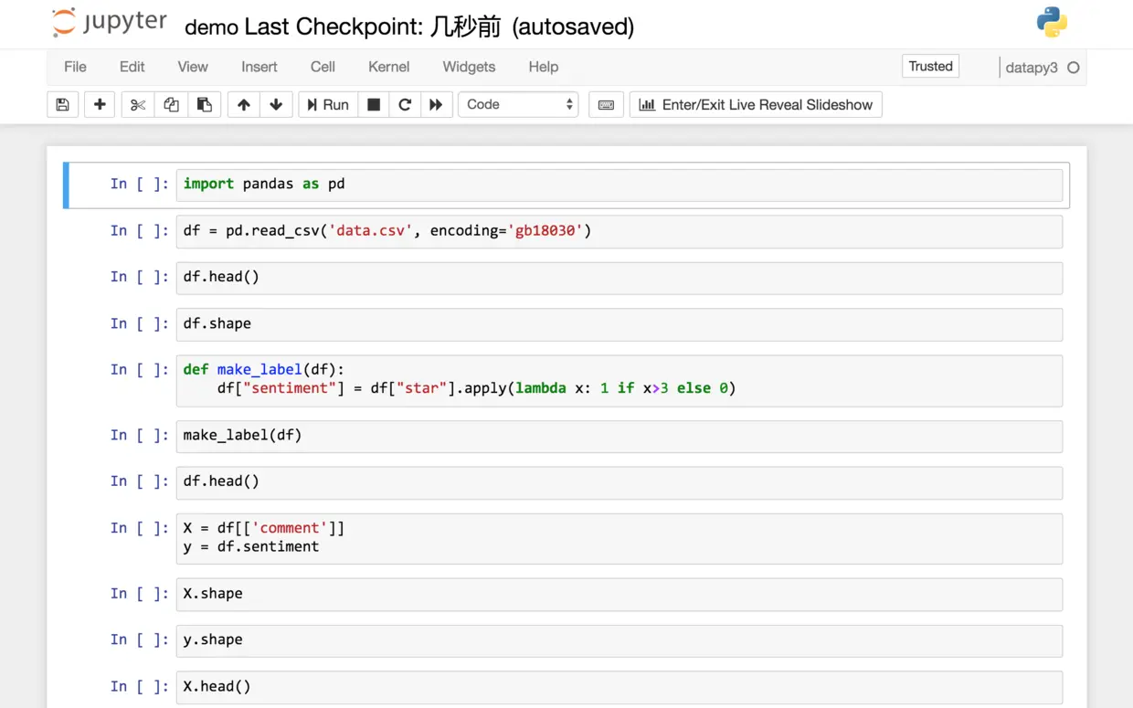The width and height of the screenshot is (1133, 708).
Task: Click the datapy3 kernel name
Action: (1032, 68)
